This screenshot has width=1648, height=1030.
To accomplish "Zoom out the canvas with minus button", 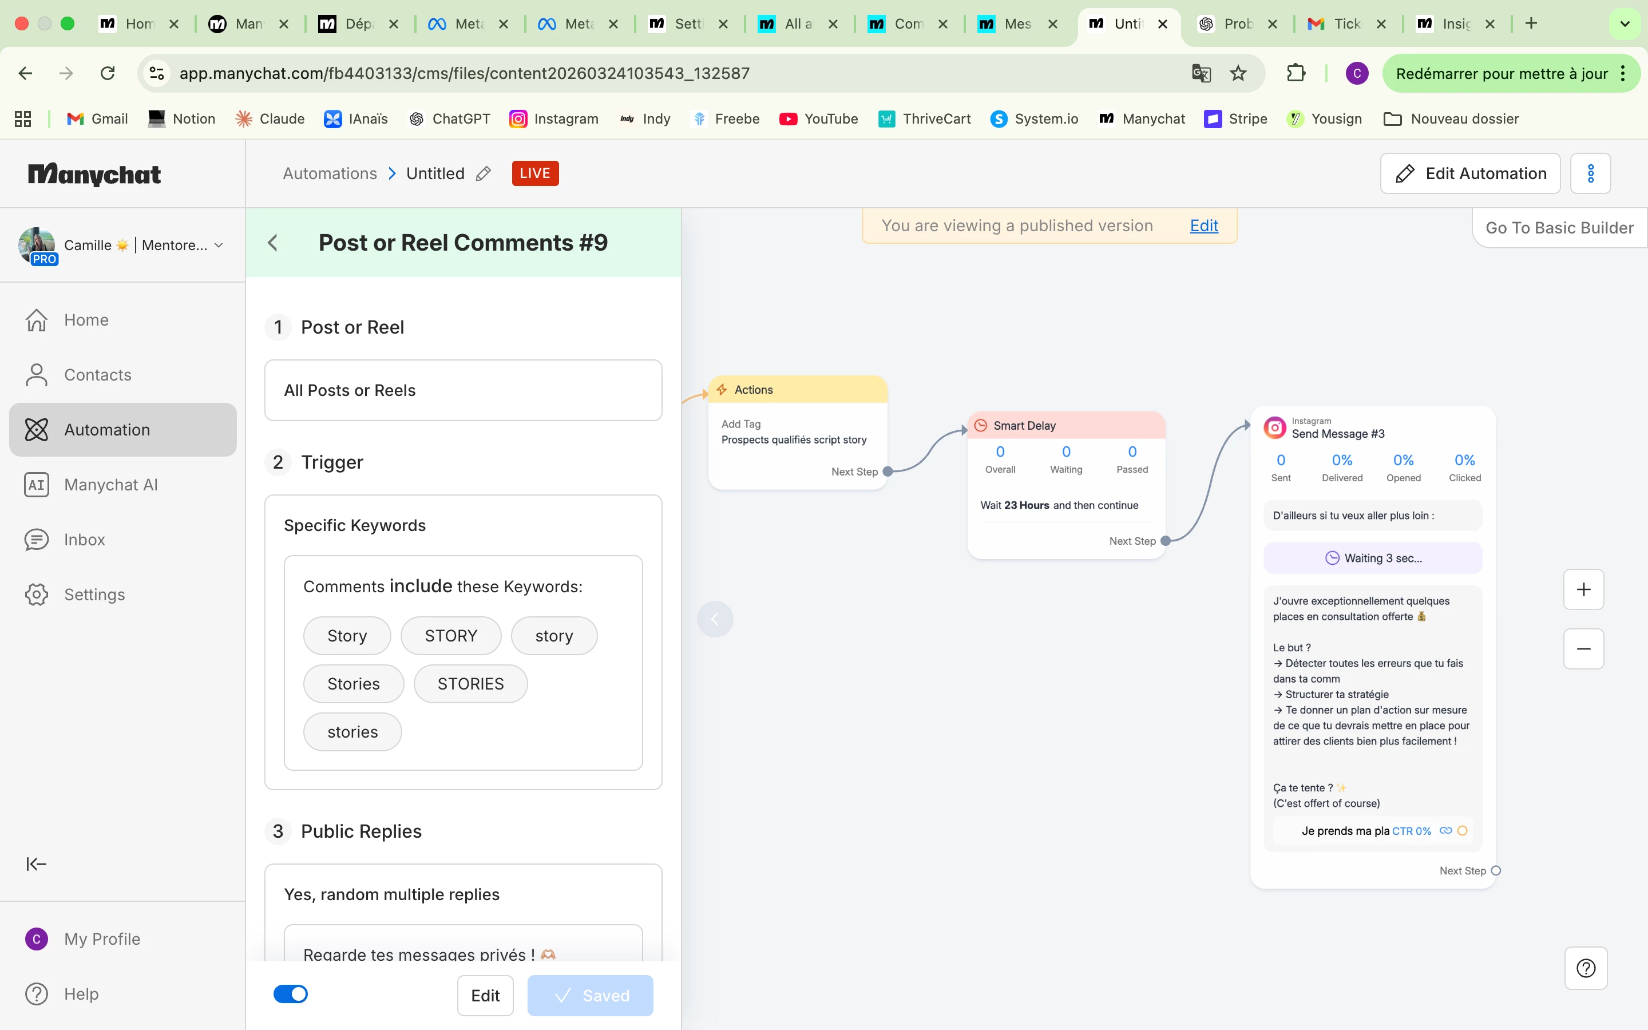I will [1583, 648].
